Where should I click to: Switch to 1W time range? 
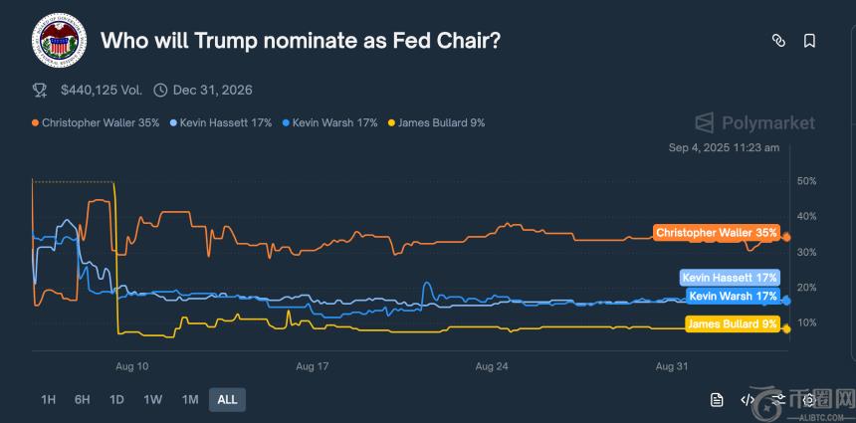click(x=152, y=400)
